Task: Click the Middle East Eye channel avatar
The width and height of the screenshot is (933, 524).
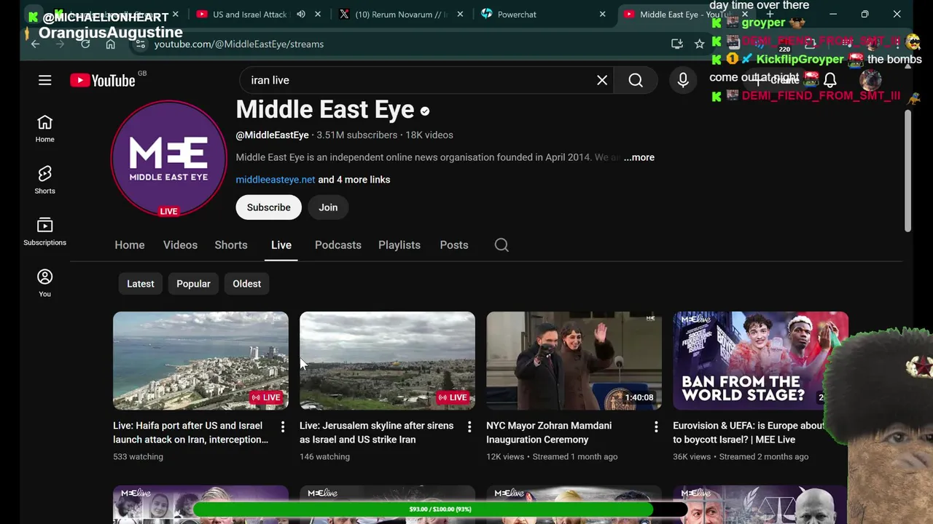Action: click(x=169, y=159)
